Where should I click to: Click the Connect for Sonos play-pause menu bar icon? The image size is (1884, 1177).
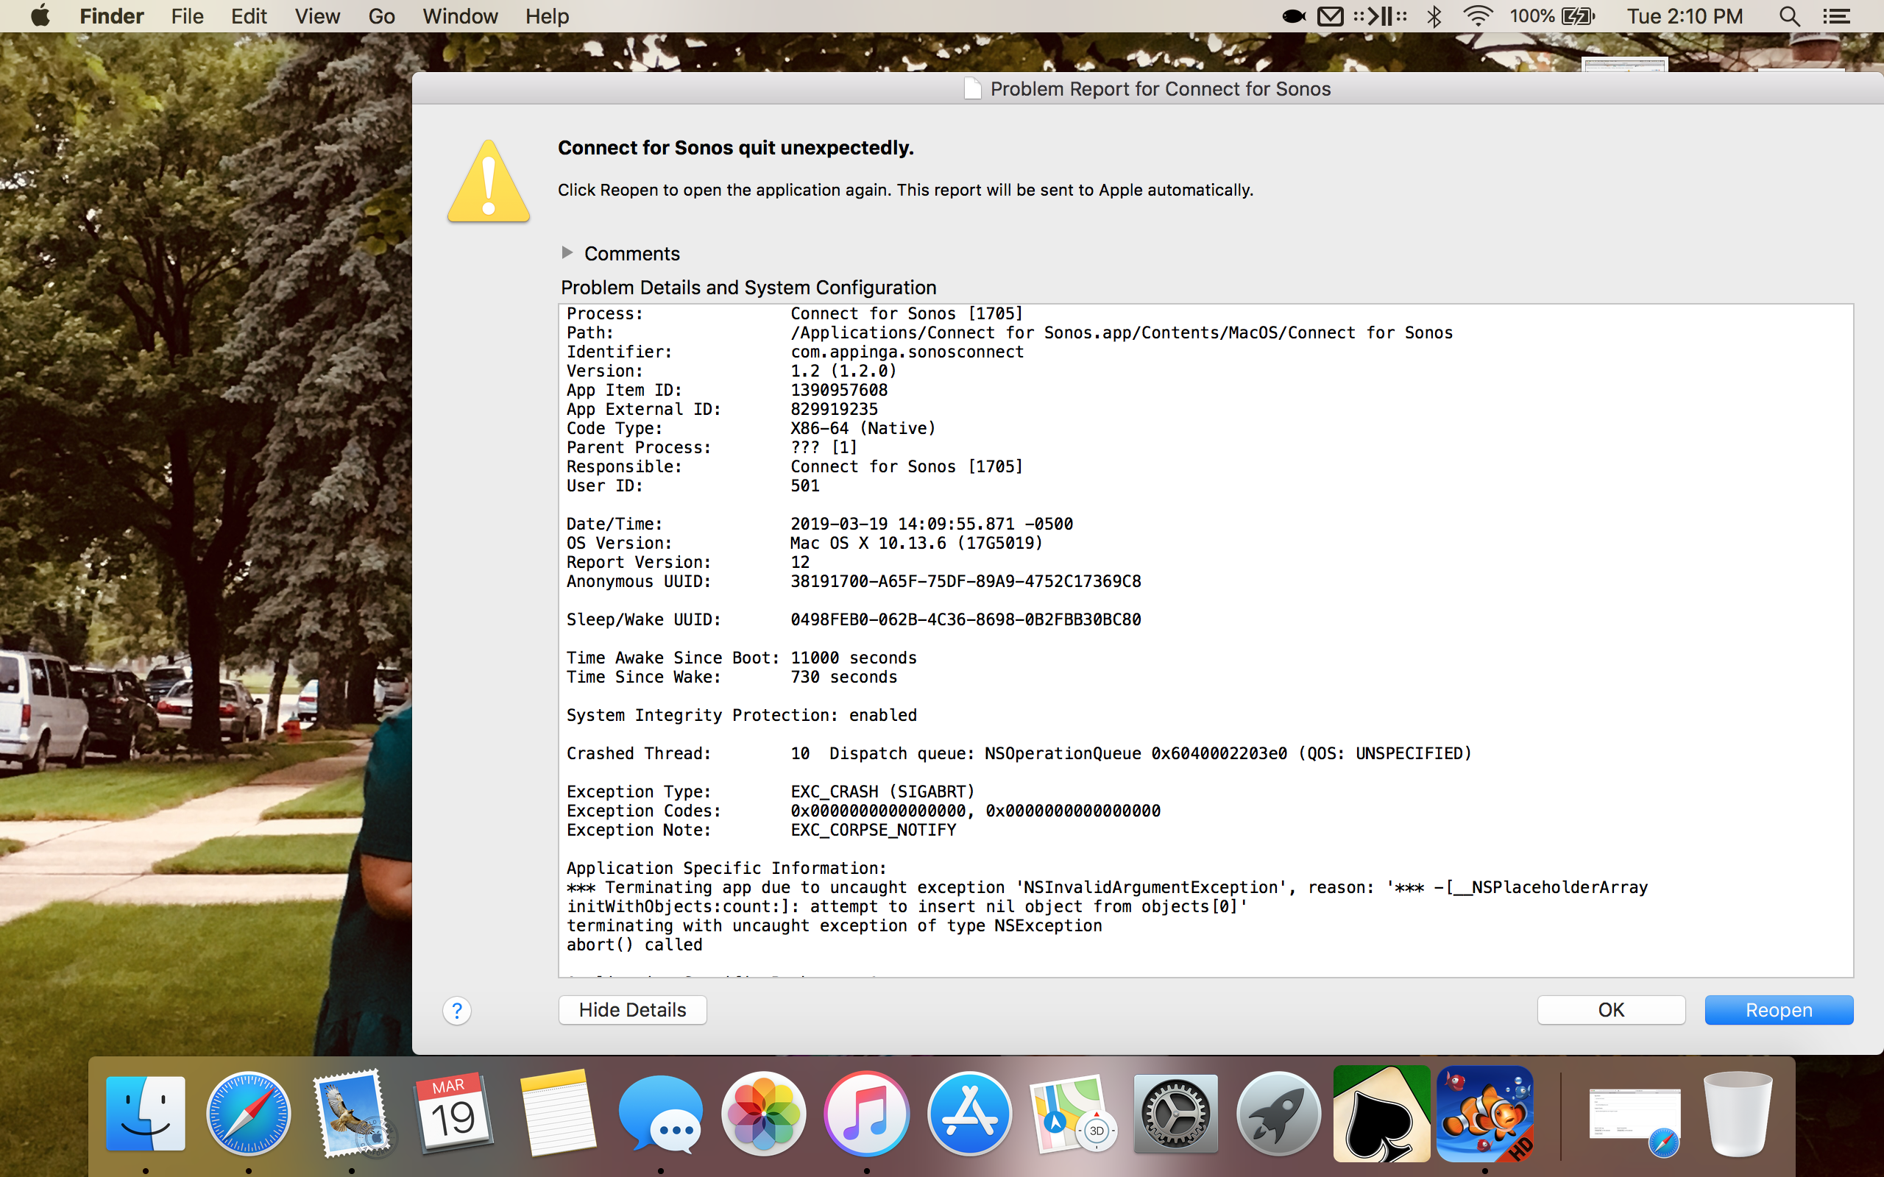(x=1381, y=15)
